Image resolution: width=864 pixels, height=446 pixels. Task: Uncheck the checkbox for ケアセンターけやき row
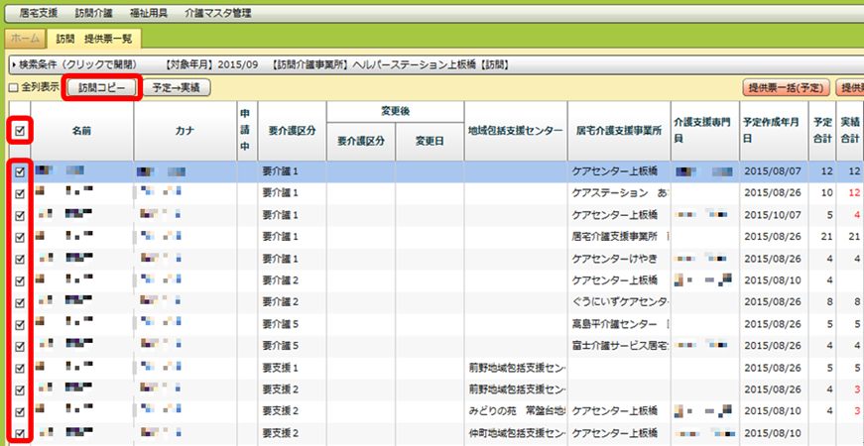click(19, 259)
